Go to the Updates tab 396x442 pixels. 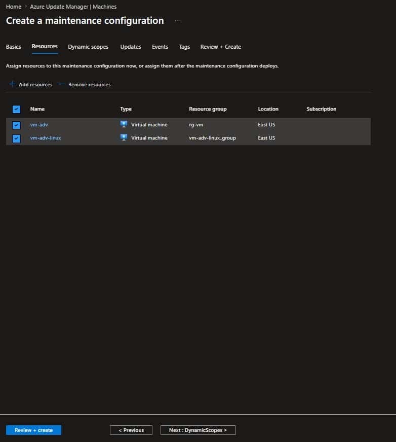click(131, 47)
